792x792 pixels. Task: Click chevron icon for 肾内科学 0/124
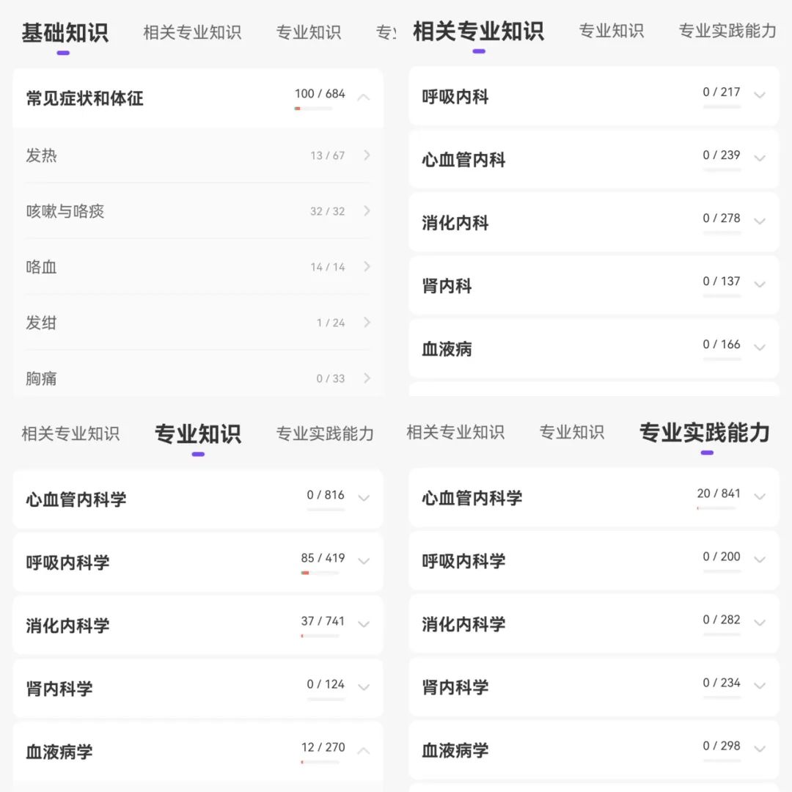[x=364, y=687]
